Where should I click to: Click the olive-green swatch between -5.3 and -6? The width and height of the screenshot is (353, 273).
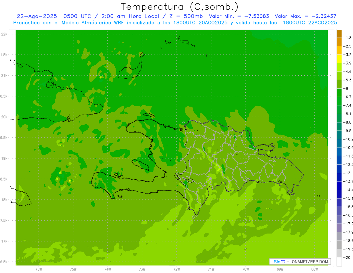coord(339,84)
